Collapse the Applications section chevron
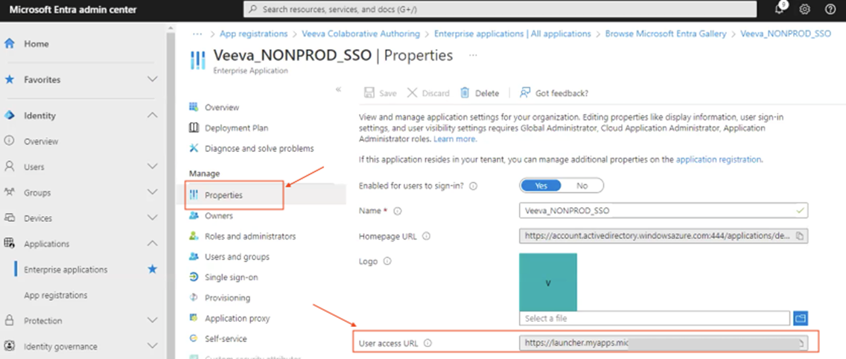This screenshot has width=846, height=359. coord(153,244)
